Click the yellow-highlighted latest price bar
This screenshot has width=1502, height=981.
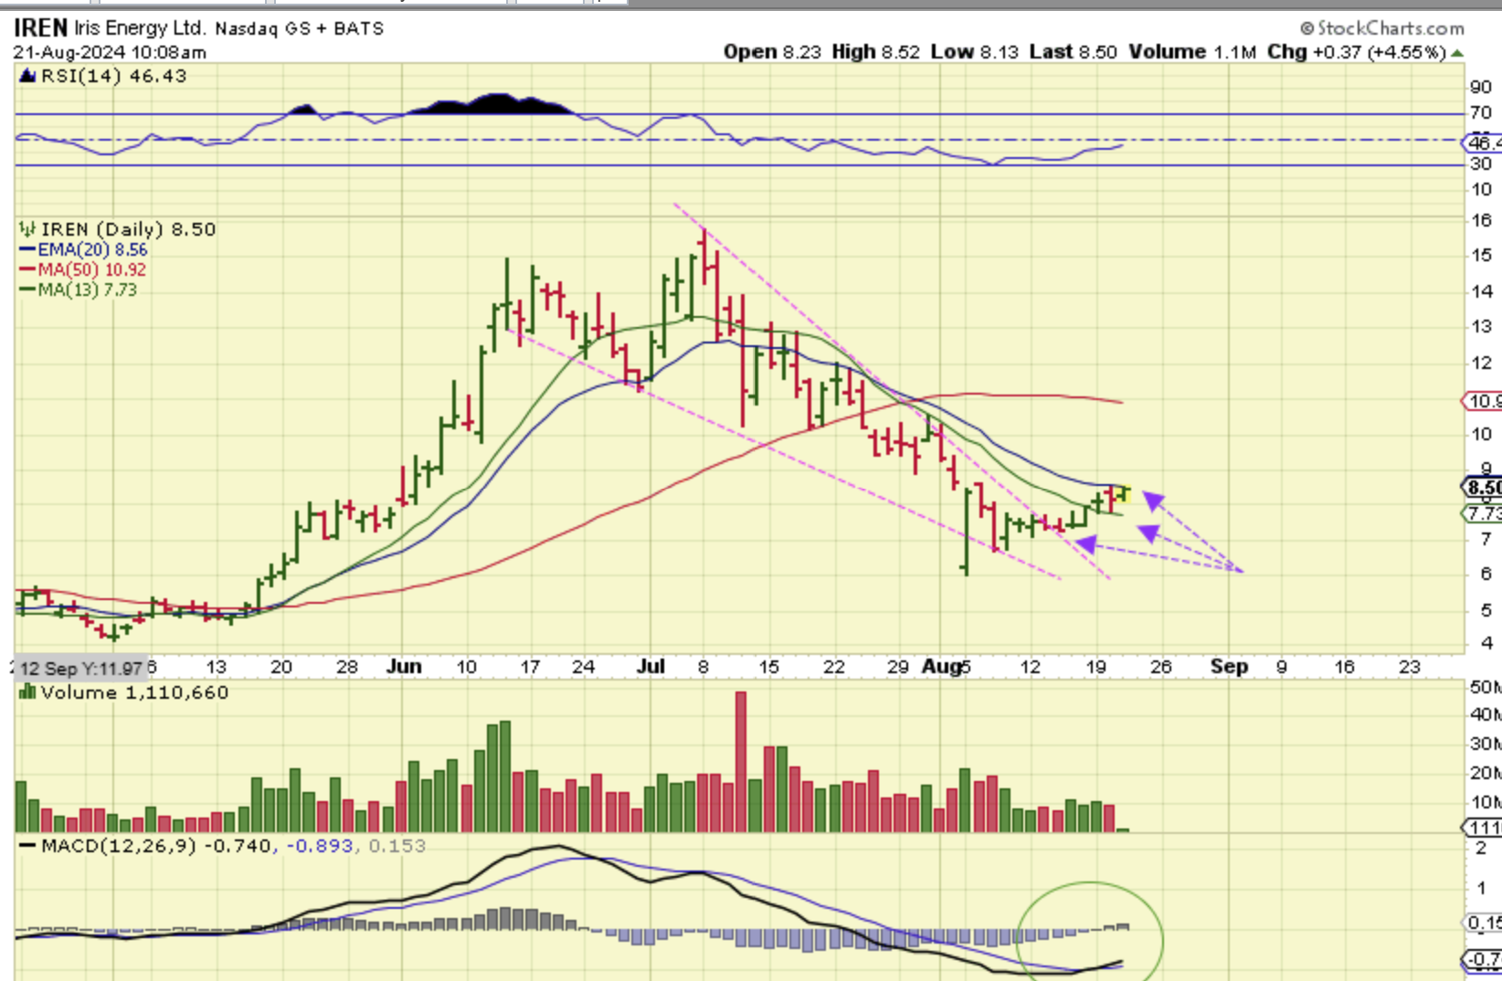[x=1123, y=494]
